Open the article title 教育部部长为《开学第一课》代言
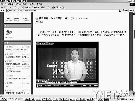 56,18
